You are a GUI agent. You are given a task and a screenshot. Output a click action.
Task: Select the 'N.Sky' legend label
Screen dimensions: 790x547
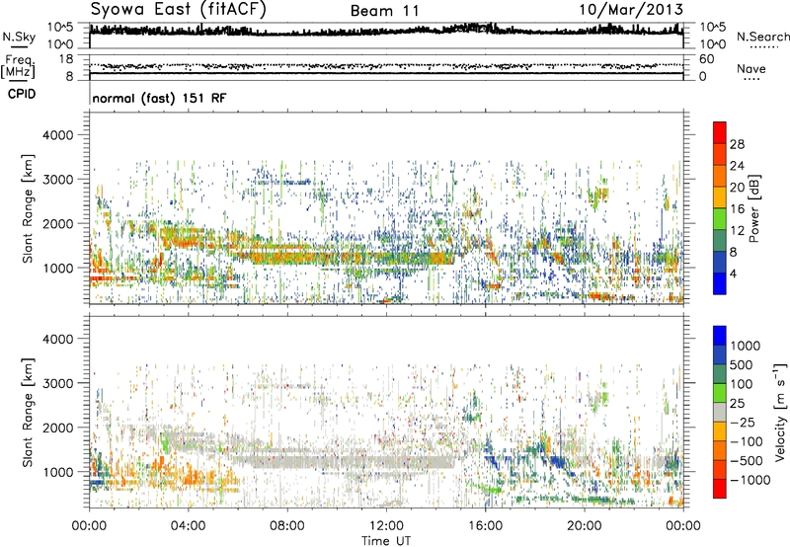[19, 37]
